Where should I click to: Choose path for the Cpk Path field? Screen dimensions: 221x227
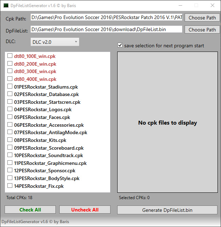click(x=202, y=18)
